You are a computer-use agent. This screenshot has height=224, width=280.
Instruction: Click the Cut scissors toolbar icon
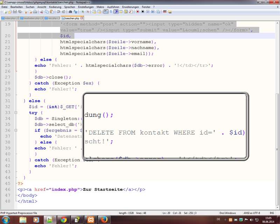[x=40, y=12]
